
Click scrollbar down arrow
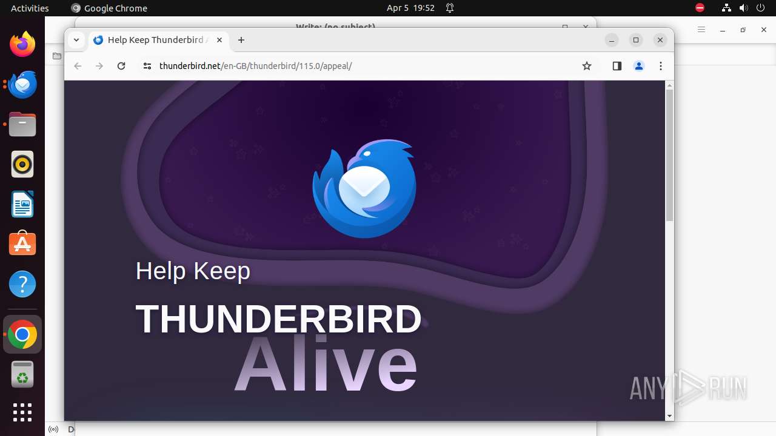pyautogui.click(x=669, y=416)
